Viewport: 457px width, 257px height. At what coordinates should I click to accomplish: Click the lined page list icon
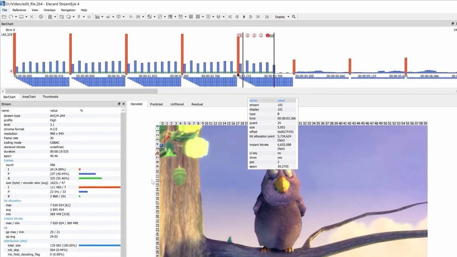208,17
